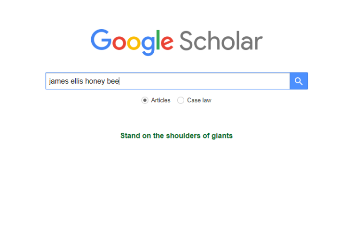361x225 pixels.
Task: Click the Google Scholar logo
Action: click(x=176, y=41)
